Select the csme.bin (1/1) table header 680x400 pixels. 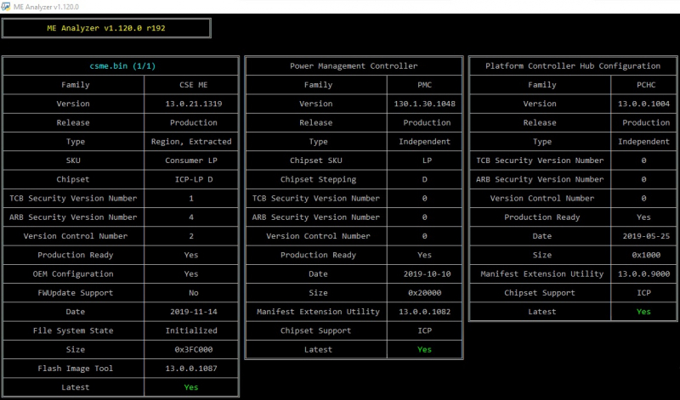[x=122, y=66]
